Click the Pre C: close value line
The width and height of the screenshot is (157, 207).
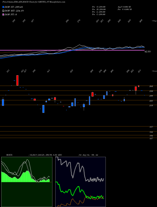[99, 14]
